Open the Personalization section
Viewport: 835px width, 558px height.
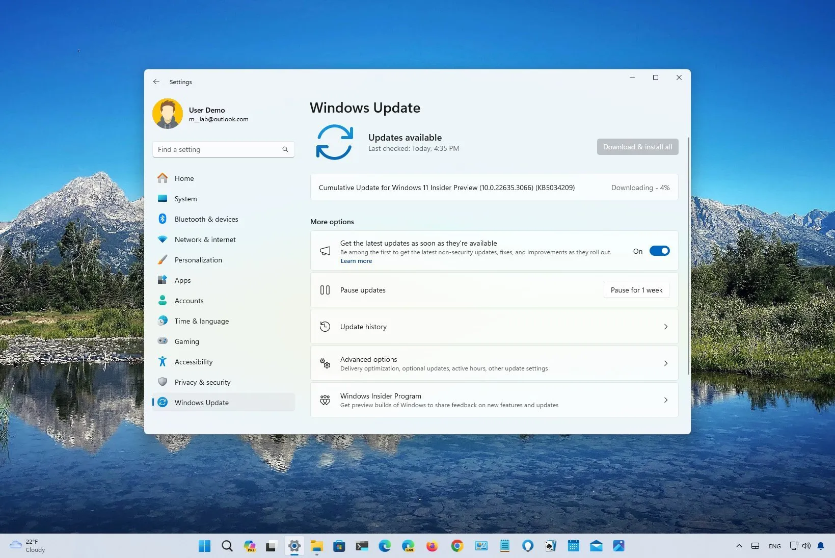tap(199, 260)
